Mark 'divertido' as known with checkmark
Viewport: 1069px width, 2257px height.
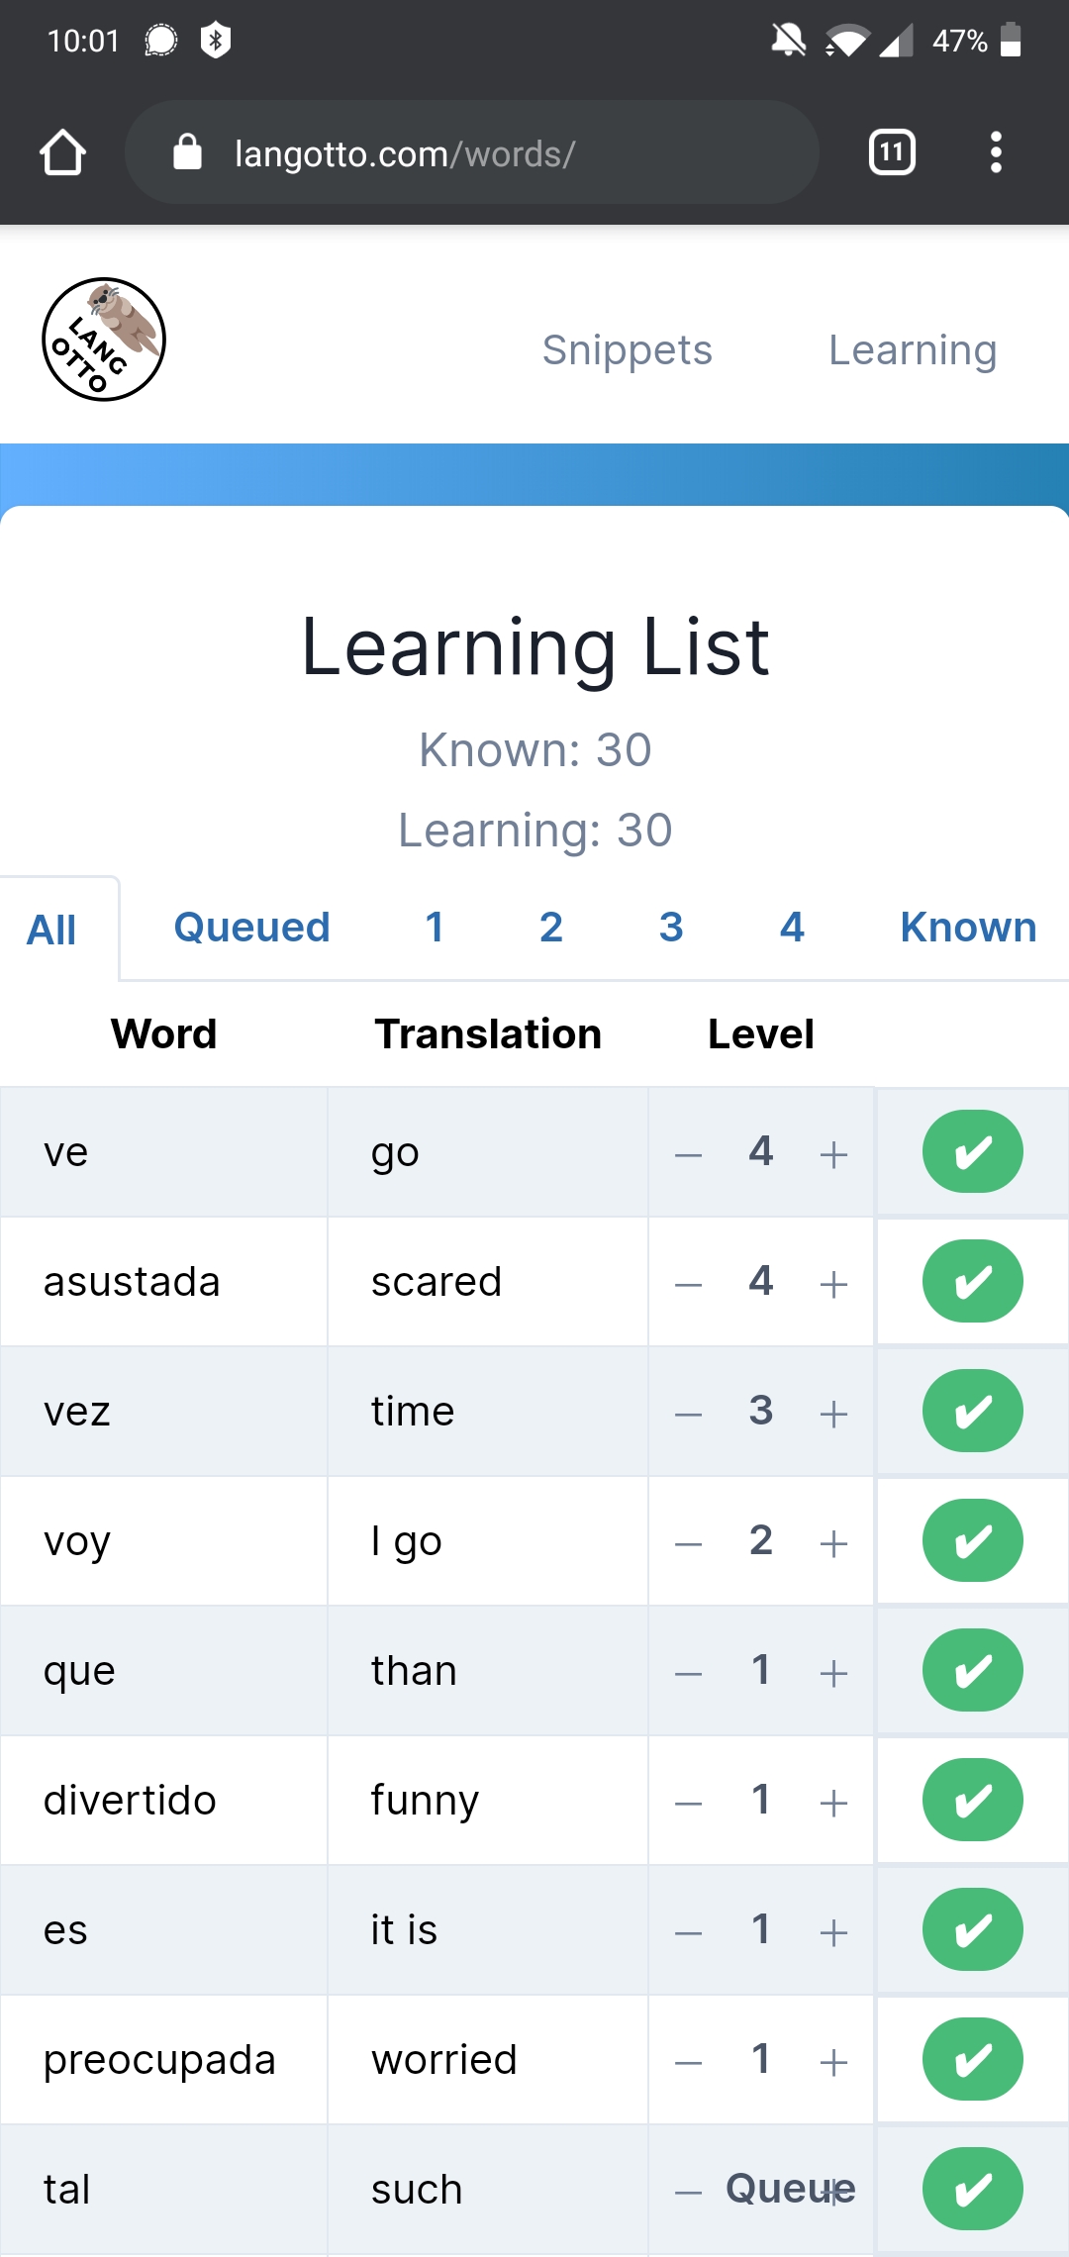[972, 1801]
